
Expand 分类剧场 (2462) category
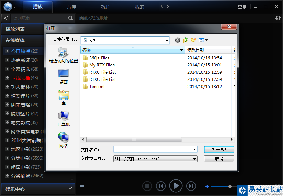coord(7,176)
